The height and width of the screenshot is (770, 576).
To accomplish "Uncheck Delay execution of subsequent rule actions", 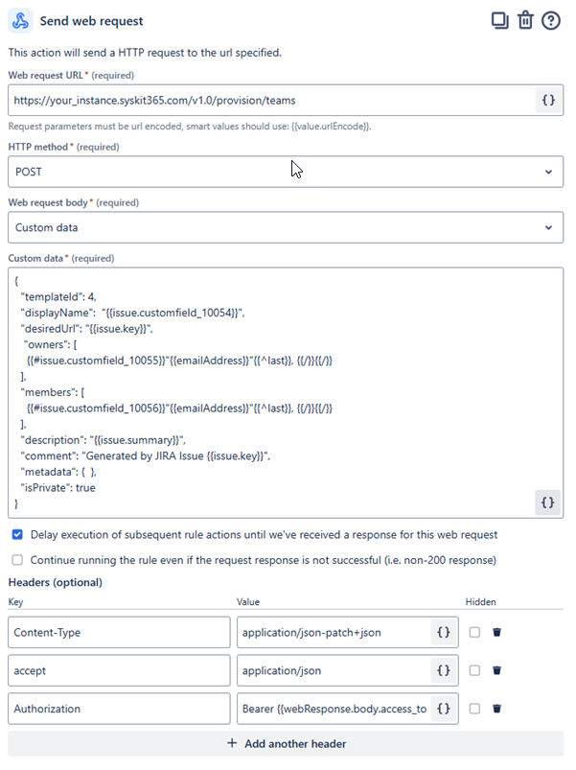I will pos(17,534).
